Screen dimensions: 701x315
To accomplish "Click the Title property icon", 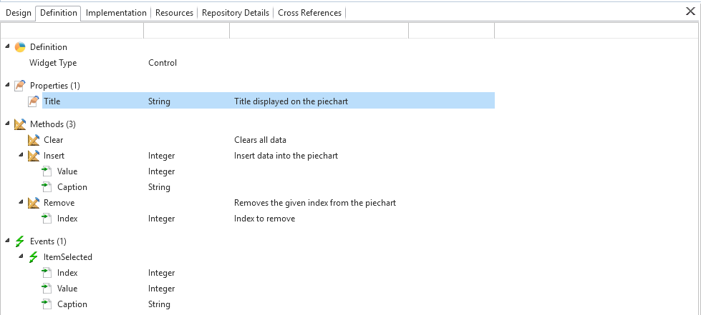I will (34, 101).
